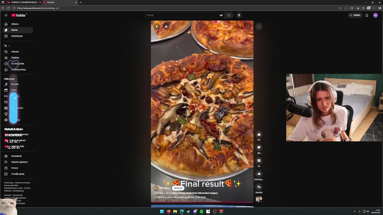The width and height of the screenshot is (383, 215).
Task: Open Subskrypcje in the sidebar
Action: click(x=17, y=36)
